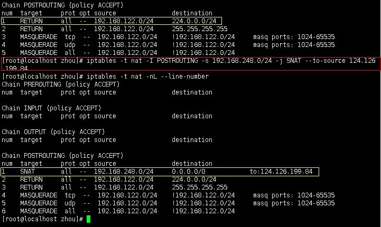
Task: Select the "--to-source" option text
Action: [325, 61]
